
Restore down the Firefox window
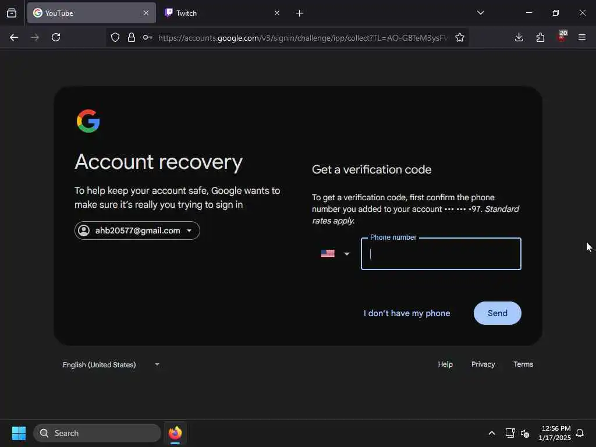point(556,13)
